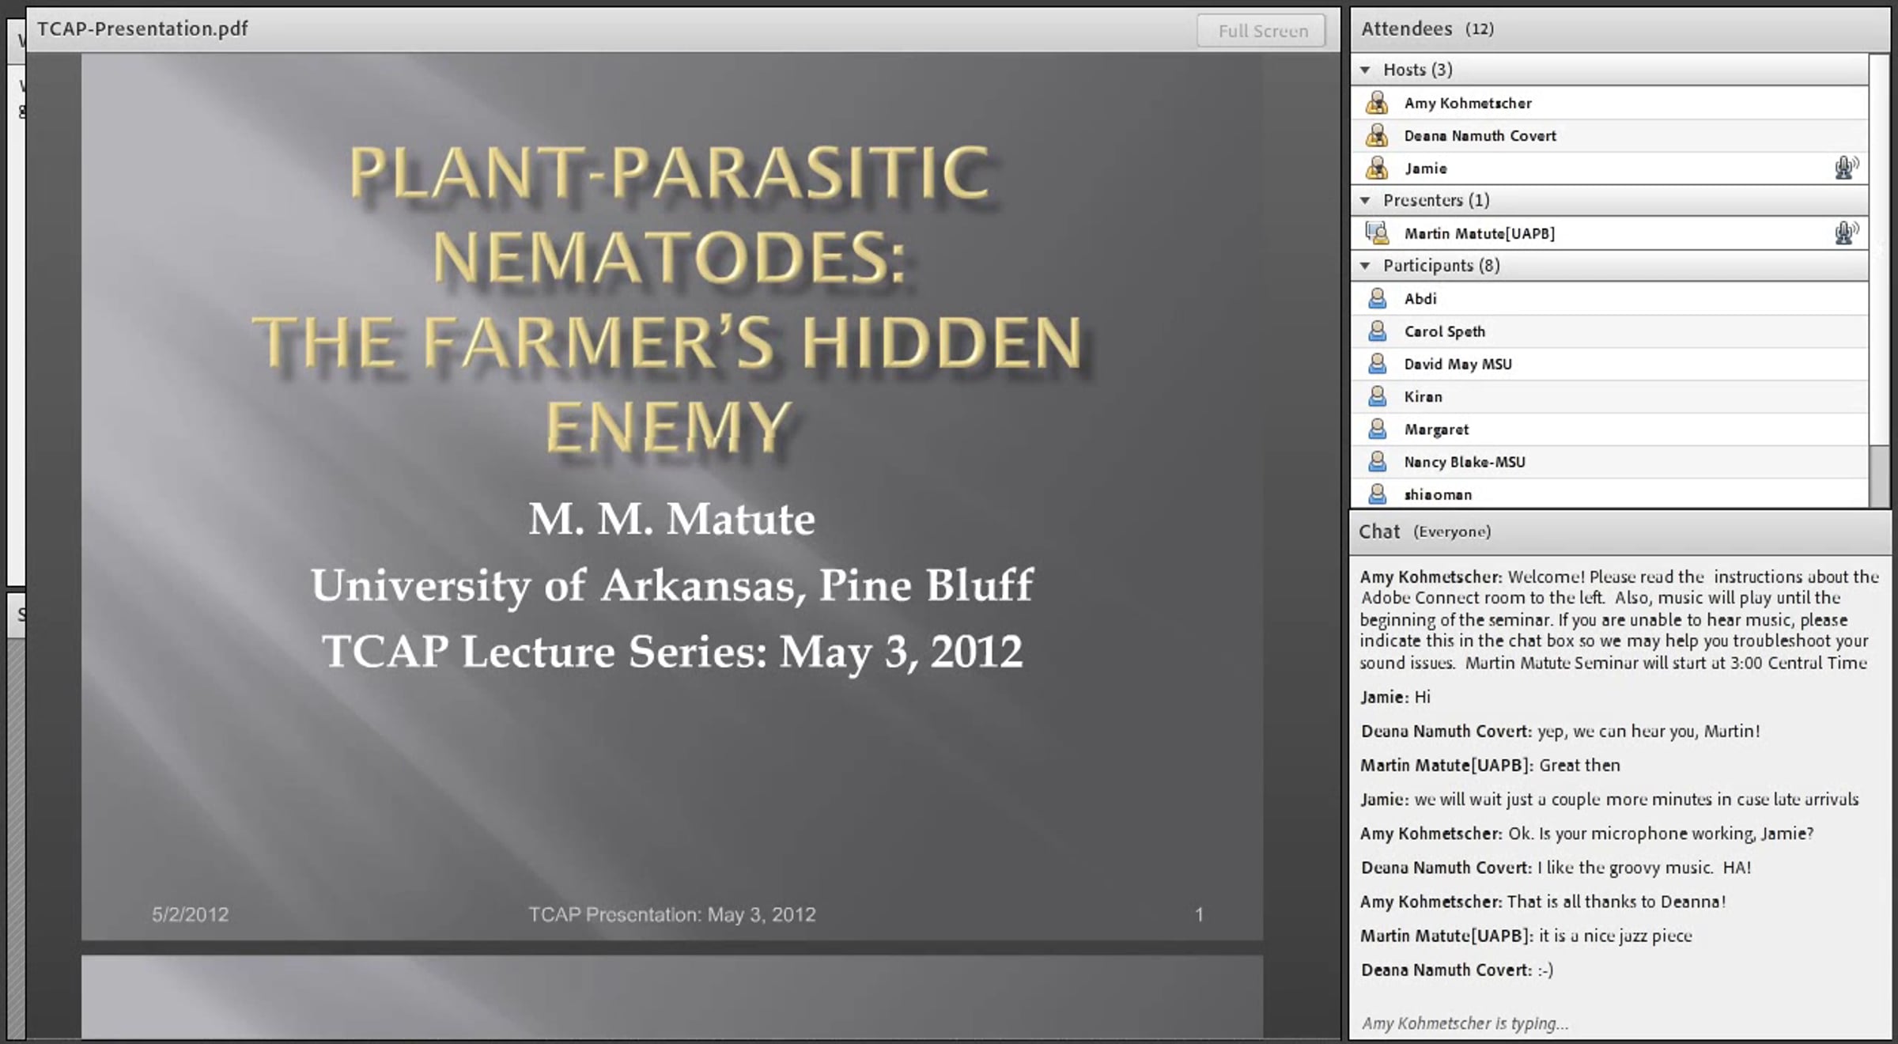Click the Attendees (12) panel title
The width and height of the screenshot is (1898, 1044).
1427,28
